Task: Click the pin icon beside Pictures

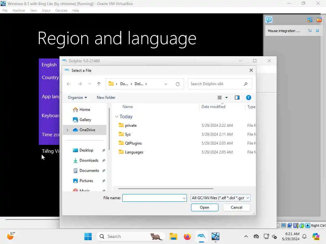Action: (103, 181)
